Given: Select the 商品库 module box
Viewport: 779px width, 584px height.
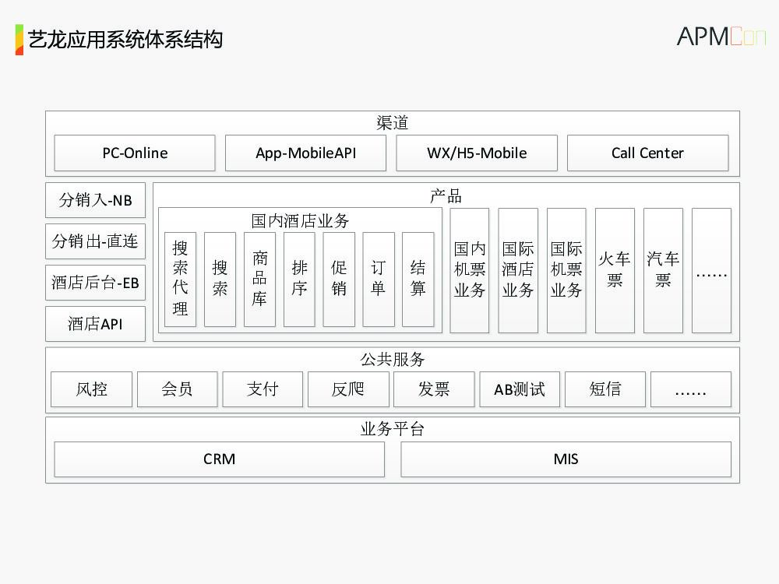Looking at the screenshot, I should click(259, 279).
